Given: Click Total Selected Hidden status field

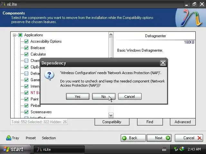Looking at the screenshot, I should coord(39,122).
